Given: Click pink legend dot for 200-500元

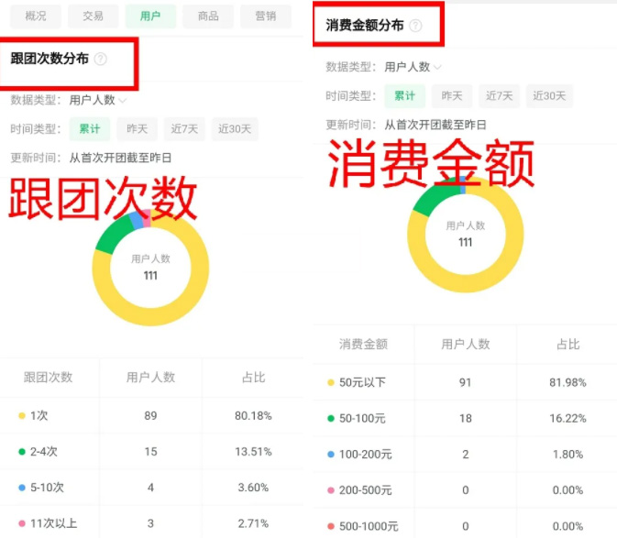Looking at the screenshot, I should pyautogui.click(x=331, y=490).
